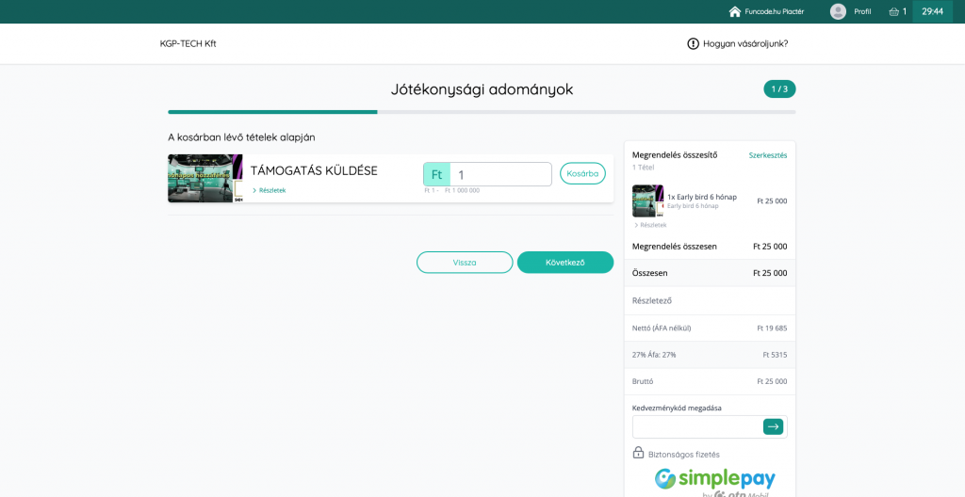965x497 pixels.
Task: Click the profile avatar icon
Action: coord(838,11)
